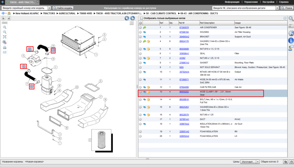The image size is (294, 167).
Task: Open the Управление menu
Action: point(251,2)
